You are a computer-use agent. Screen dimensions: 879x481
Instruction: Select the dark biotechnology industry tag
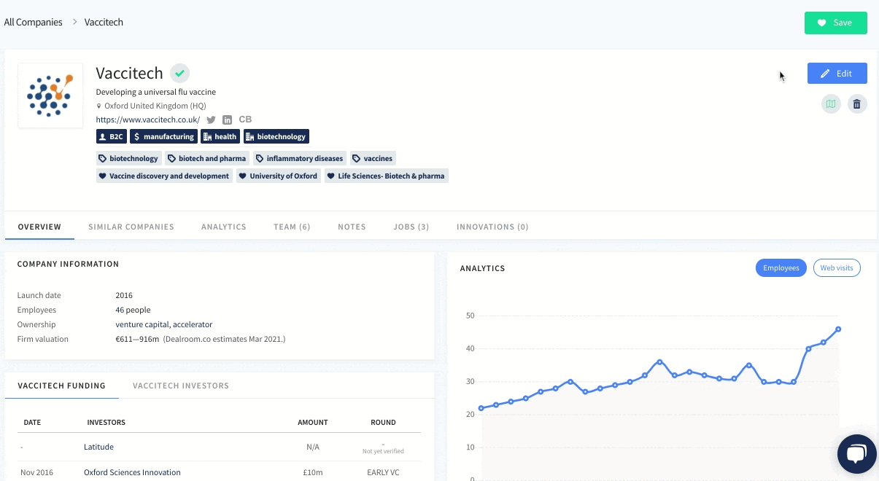(x=276, y=136)
